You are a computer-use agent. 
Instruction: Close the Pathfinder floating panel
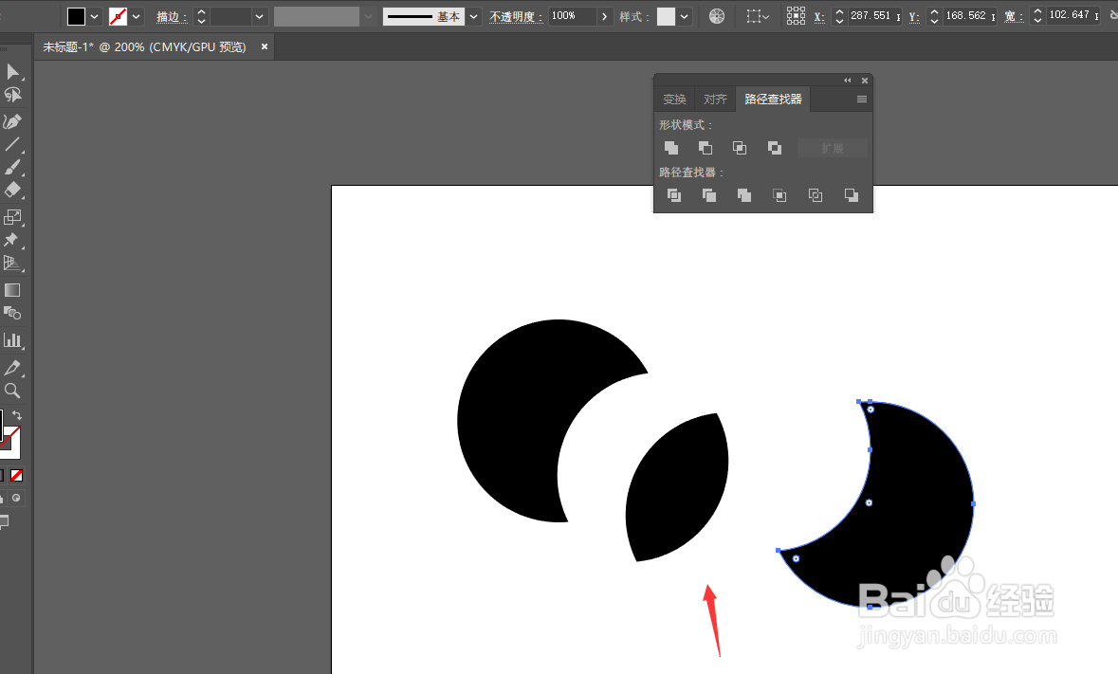click(864, 81)
